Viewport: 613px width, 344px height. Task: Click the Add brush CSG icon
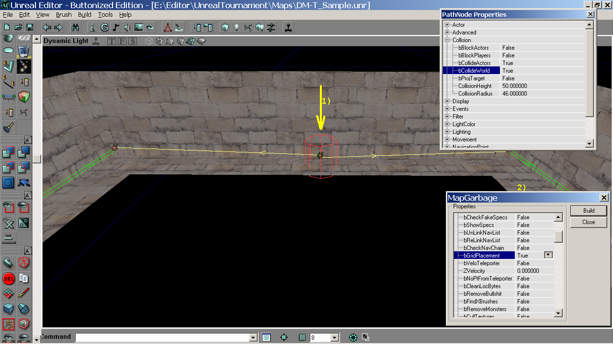pos(9,152)
